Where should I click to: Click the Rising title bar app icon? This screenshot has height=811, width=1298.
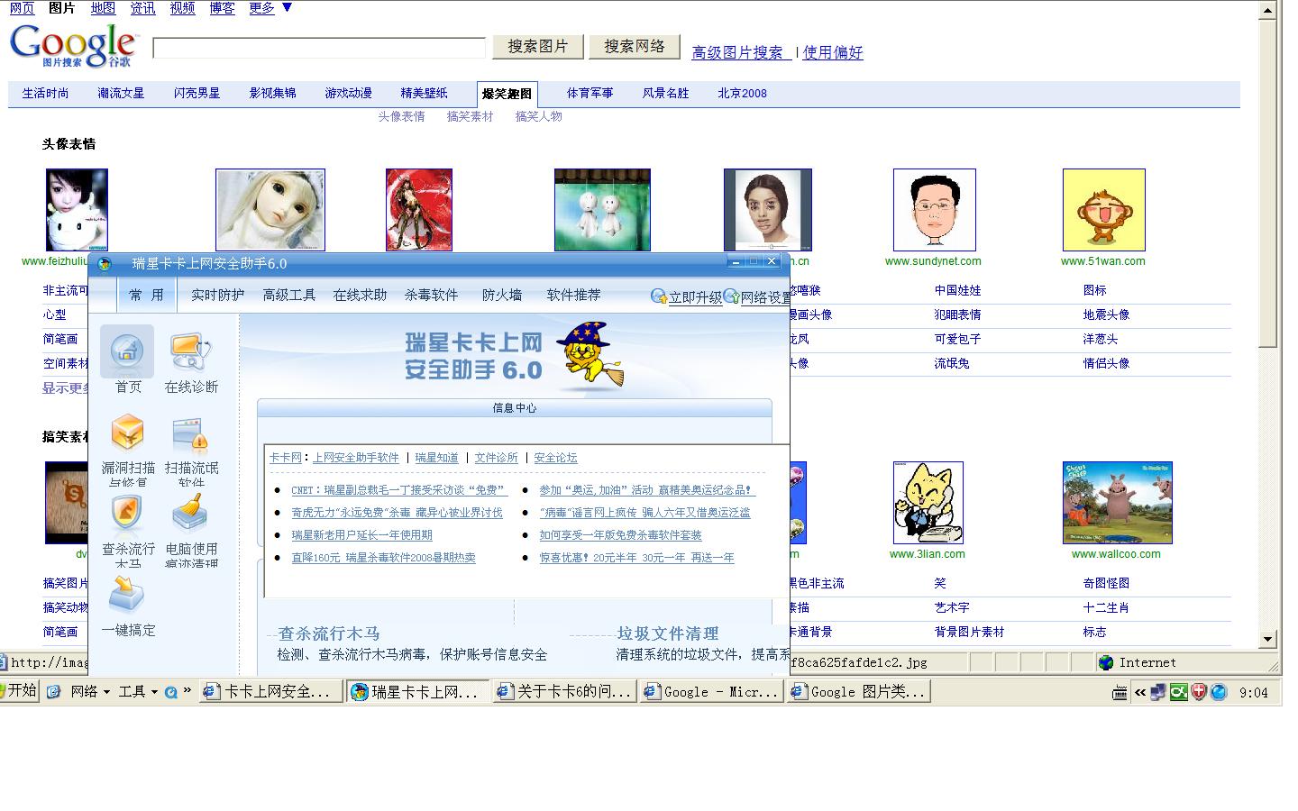[x=105, y=263]
